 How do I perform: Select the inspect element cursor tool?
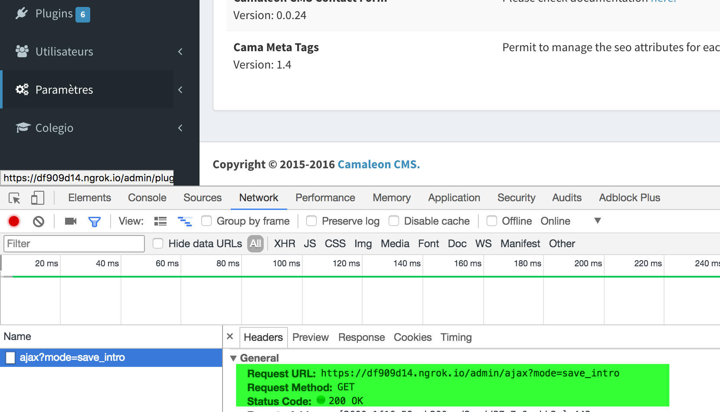pos(13,198)
